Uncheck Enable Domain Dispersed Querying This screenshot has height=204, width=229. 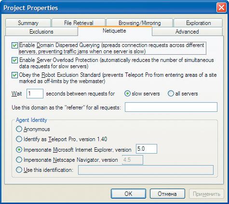pos(14,45)
